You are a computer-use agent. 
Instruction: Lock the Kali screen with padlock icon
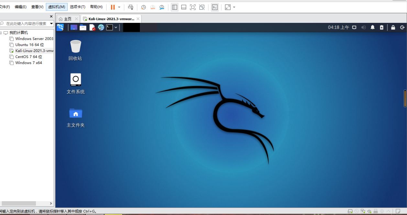click(x=393, y=27)
